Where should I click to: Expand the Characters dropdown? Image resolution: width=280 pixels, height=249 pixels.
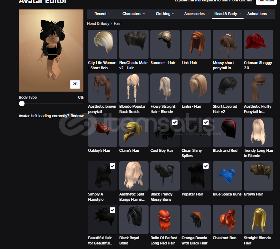134,14
